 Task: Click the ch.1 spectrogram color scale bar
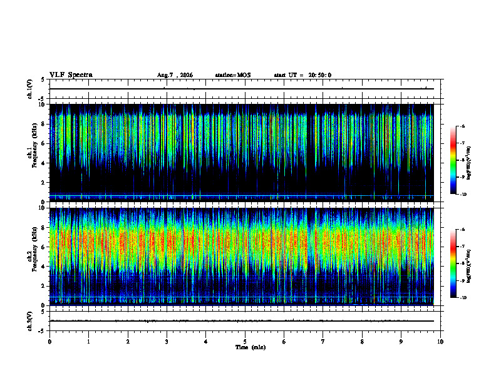(453, 160)
